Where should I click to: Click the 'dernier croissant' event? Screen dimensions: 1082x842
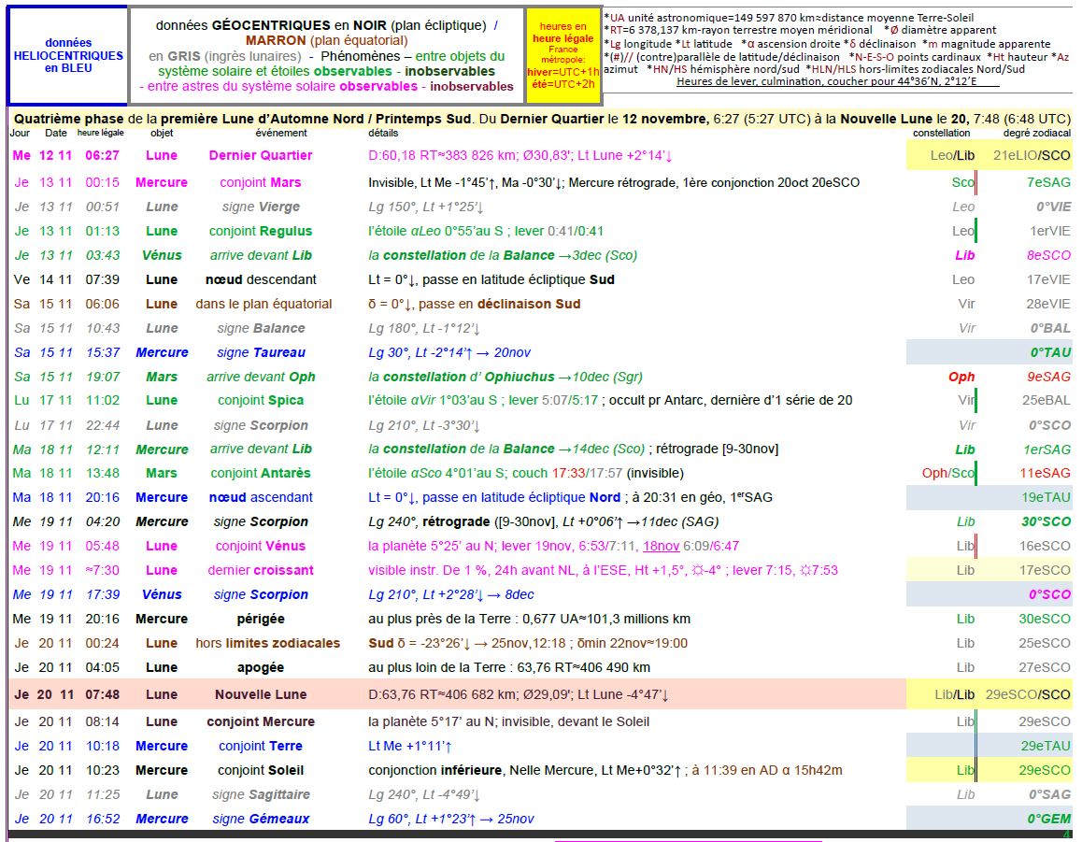tap(260, 570)
